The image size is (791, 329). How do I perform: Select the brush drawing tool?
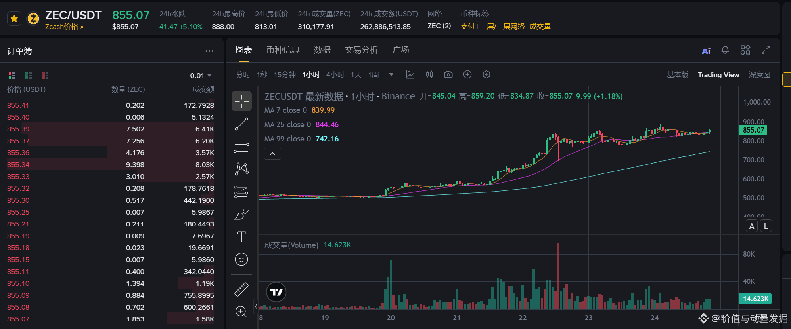pos(241,215)
